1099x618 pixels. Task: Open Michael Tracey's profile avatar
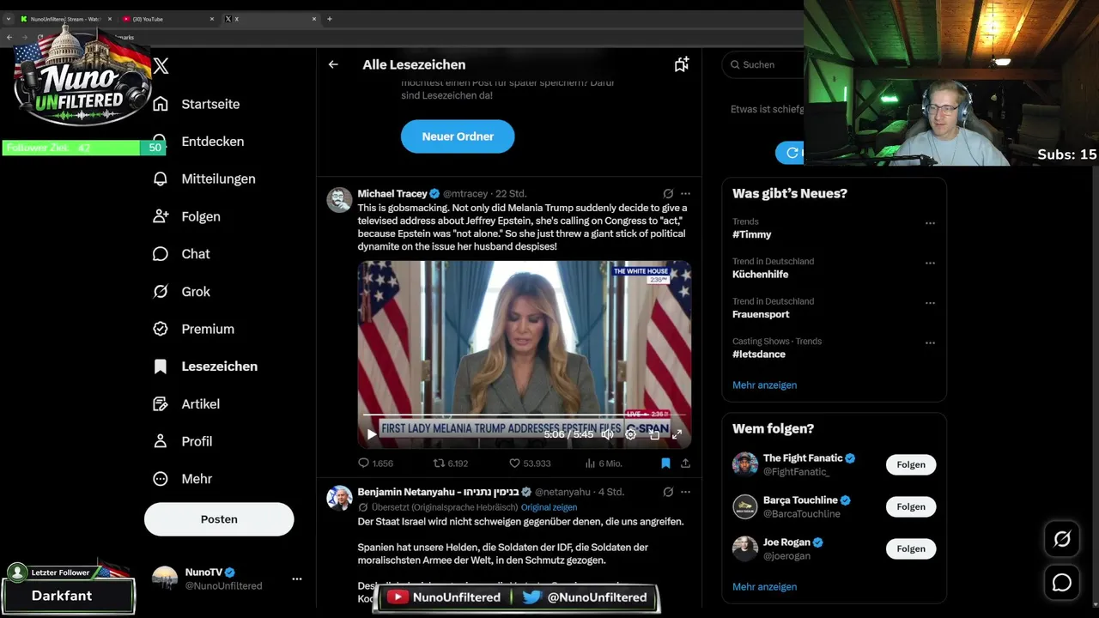pos(340,200)
